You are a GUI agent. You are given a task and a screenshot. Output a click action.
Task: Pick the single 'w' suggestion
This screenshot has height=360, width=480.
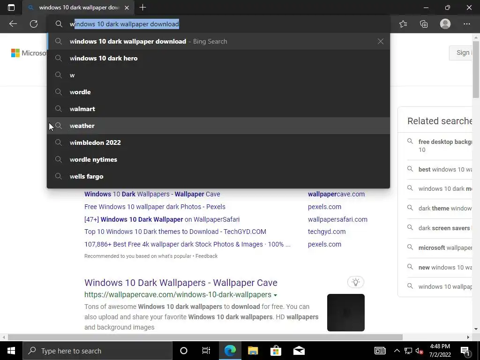pos(218,75)
